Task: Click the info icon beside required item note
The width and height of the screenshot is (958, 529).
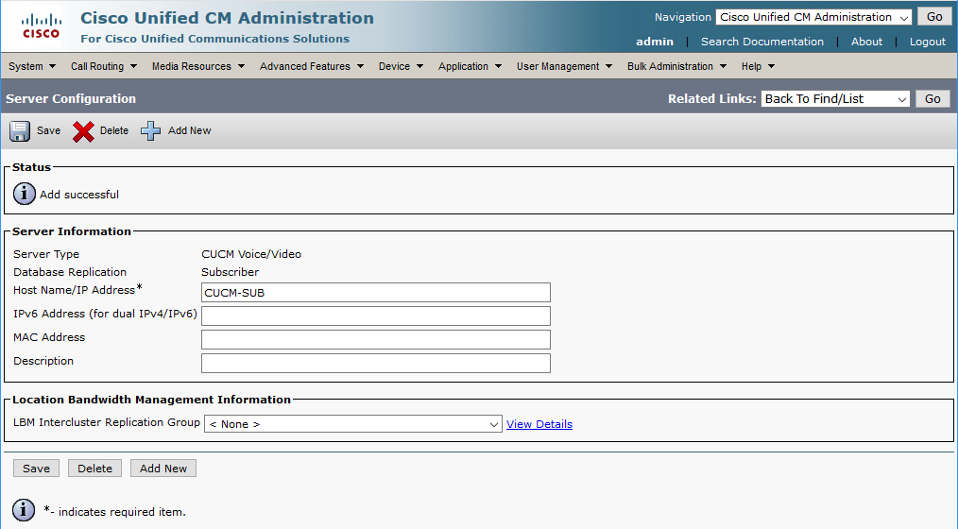Action: 24,509
